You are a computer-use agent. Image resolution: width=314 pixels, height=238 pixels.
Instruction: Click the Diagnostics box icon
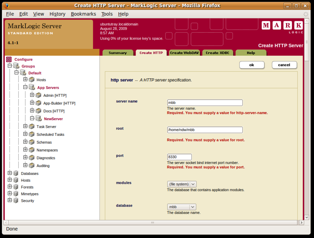click(32, 158)
